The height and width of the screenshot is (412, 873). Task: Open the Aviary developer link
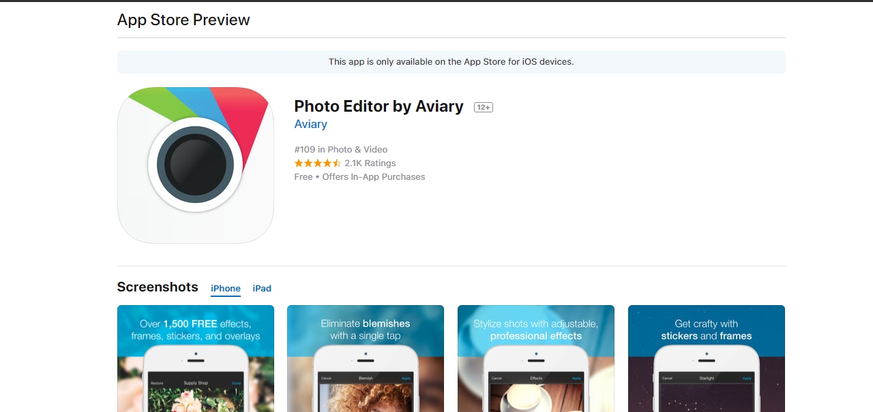311,124
